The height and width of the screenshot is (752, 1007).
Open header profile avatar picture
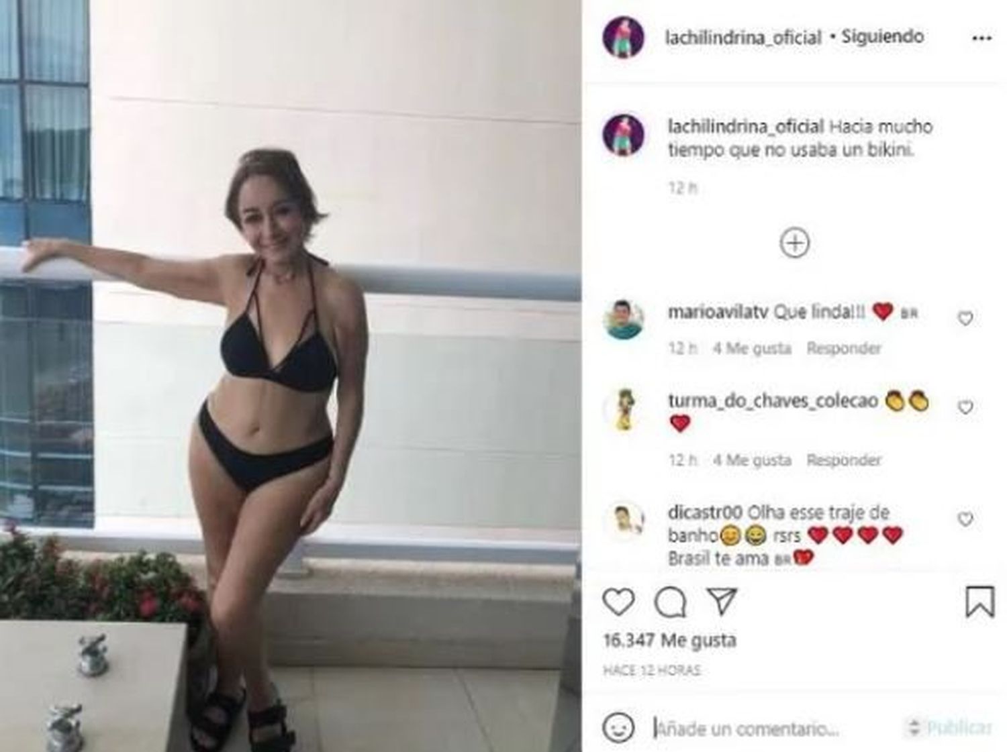(623, 38)
